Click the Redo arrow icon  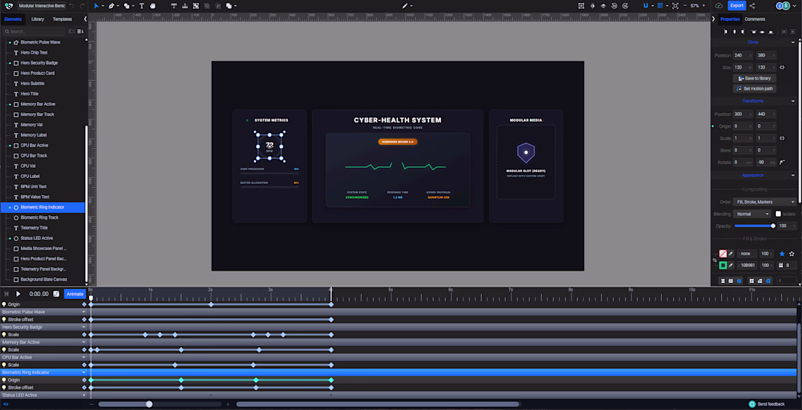[82, 6]
